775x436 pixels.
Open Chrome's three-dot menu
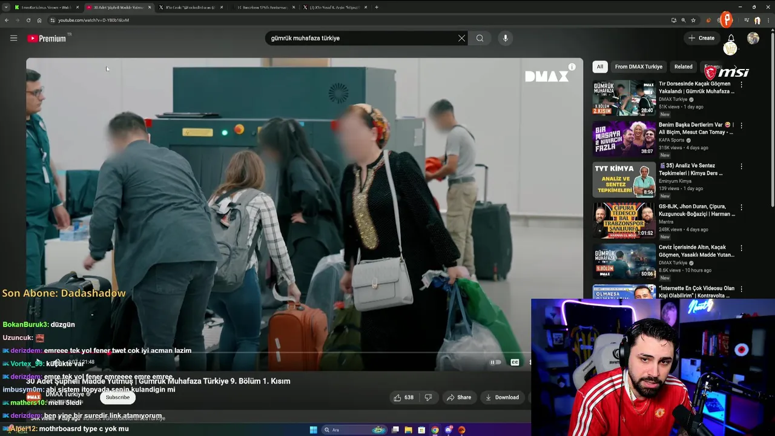pyautogui.click(x=768, y=20)
